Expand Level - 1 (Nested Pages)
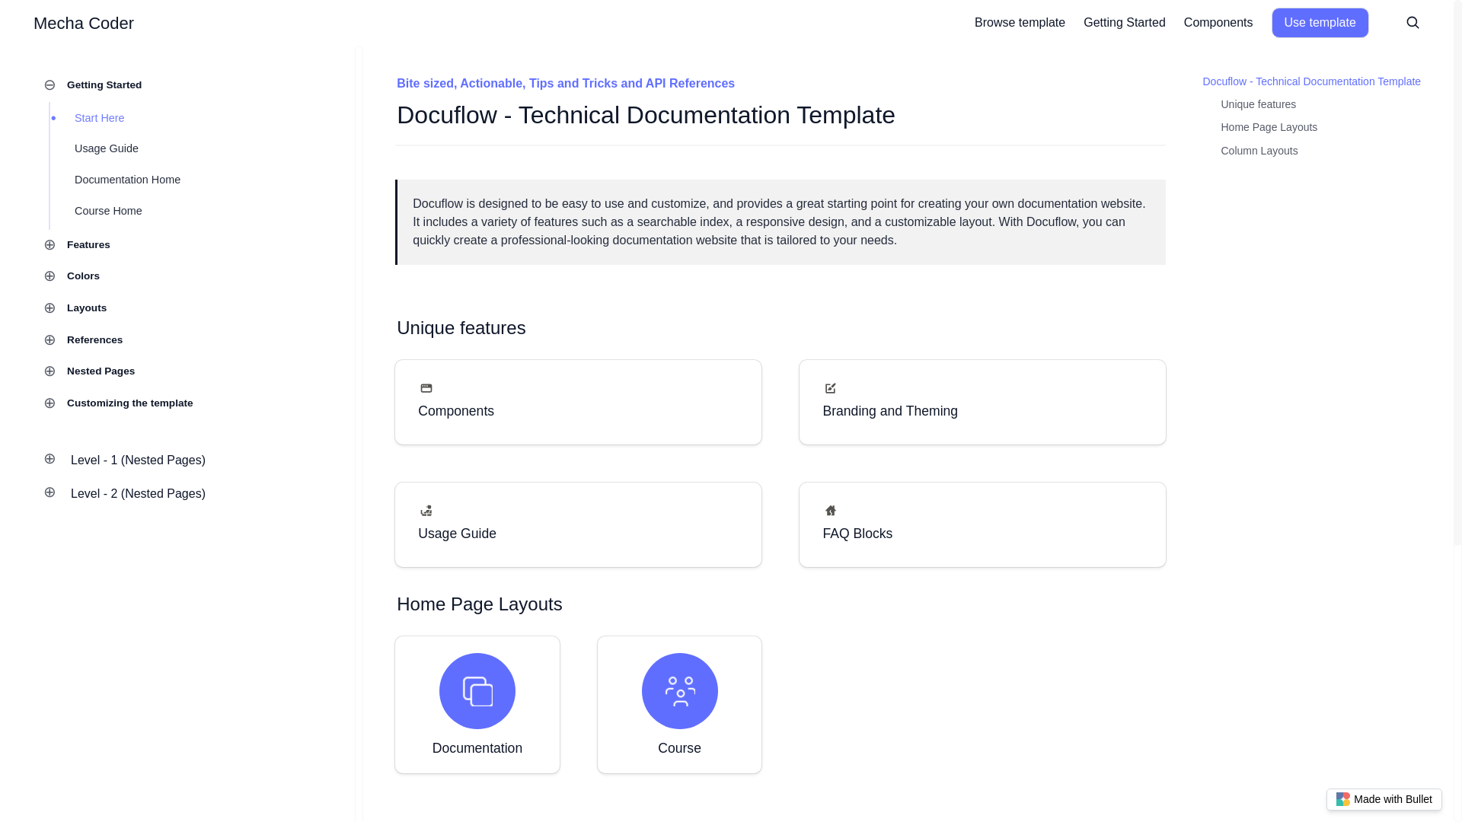 [49, 459]
